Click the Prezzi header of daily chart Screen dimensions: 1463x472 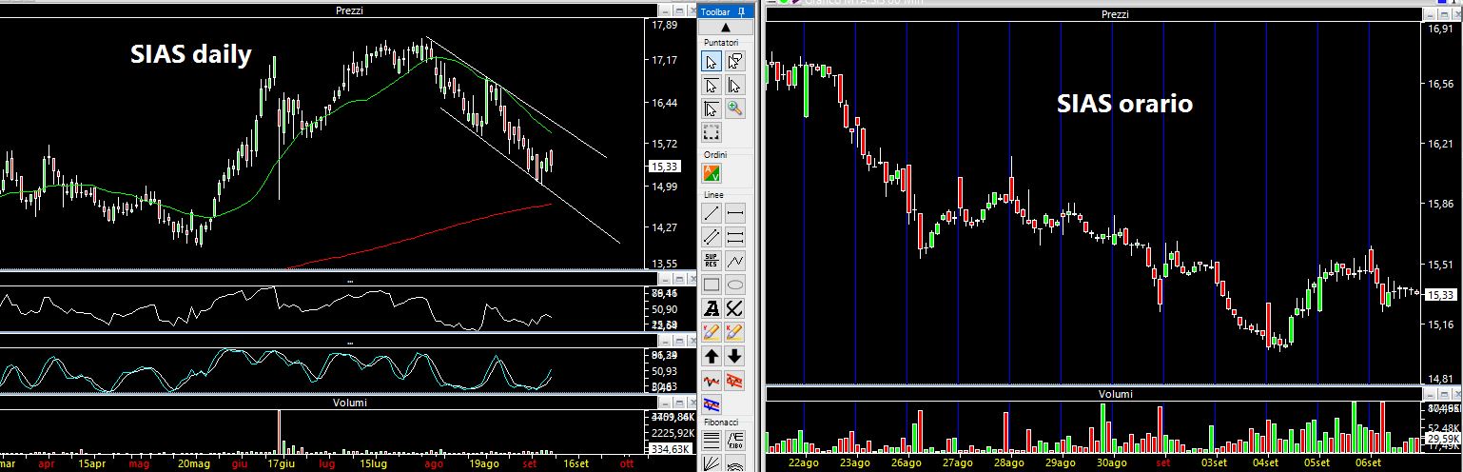click(x=349, y=10)
